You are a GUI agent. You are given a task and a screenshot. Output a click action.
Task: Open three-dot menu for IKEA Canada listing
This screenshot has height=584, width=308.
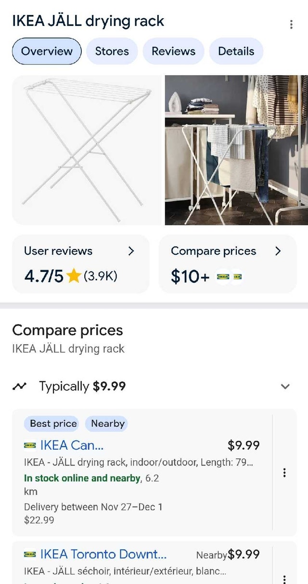pyautogui.click(x=284, y=473)
